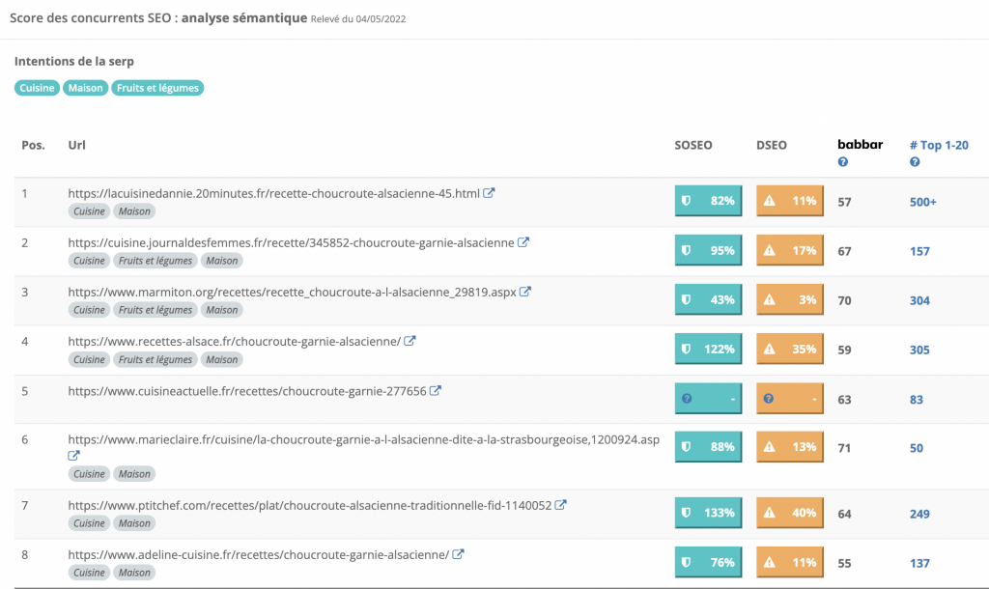Image resolution: width=989 pixels, height=589 pixels.
Task: Click the 83 Top 1-20 value
Action: [x=917, y=399]
